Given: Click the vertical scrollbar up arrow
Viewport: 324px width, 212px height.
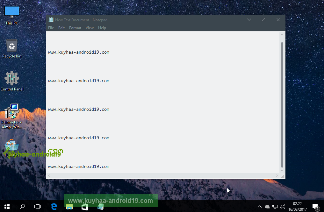Looking at the screenshot, I should 282,35.
